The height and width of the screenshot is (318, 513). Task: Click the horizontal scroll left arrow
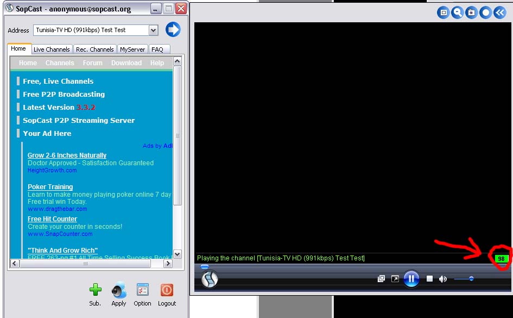[x=15, y=263]
